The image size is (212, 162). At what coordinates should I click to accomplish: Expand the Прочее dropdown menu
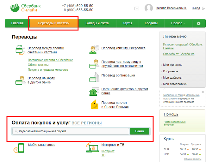[x=178, y=23]
